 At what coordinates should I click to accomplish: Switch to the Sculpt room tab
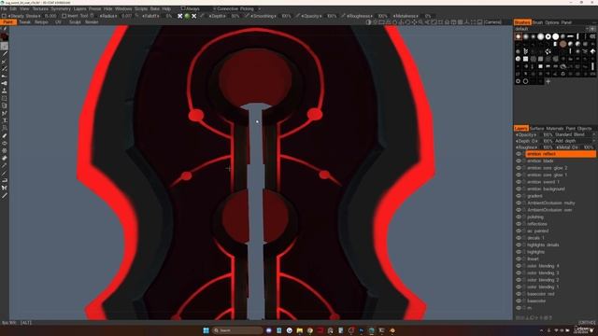(75, 22)
